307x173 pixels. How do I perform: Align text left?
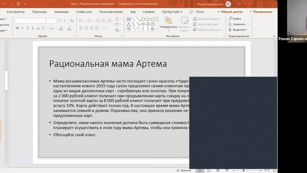click(x=81, y=28)
